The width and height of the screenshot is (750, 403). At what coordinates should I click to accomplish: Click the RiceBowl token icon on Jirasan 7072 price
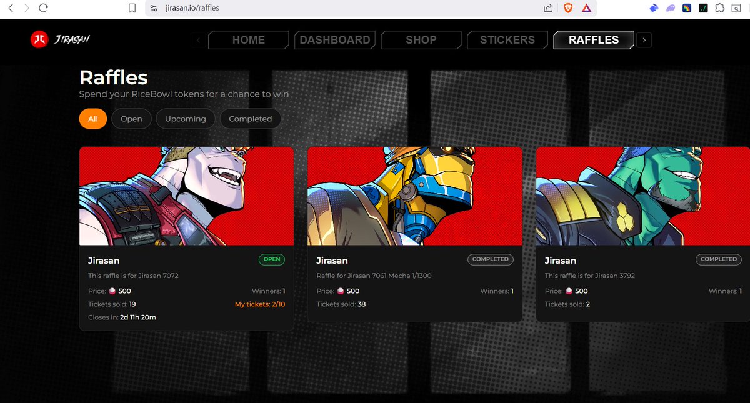point(112,291)
